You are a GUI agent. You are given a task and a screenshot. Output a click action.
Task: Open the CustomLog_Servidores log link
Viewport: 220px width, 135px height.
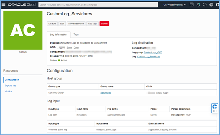(x=148, y=57)
